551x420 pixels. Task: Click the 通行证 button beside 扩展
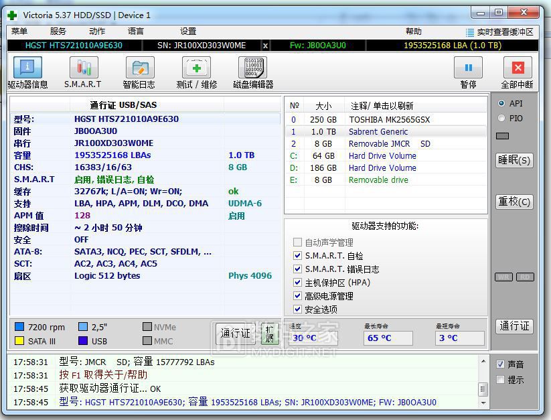236,333
